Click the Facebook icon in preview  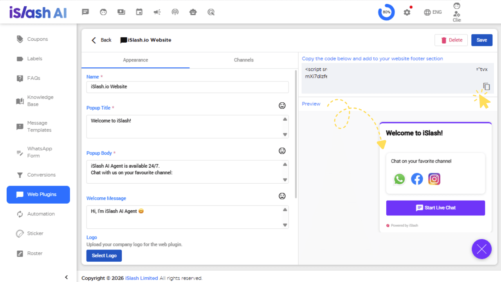tap(417, 179)
